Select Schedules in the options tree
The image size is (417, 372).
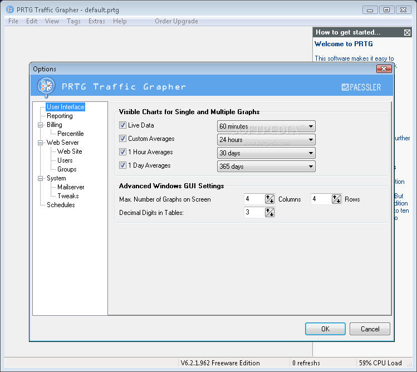coord(61,205)
